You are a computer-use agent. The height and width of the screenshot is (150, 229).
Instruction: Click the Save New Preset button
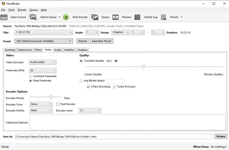(102, 41)
